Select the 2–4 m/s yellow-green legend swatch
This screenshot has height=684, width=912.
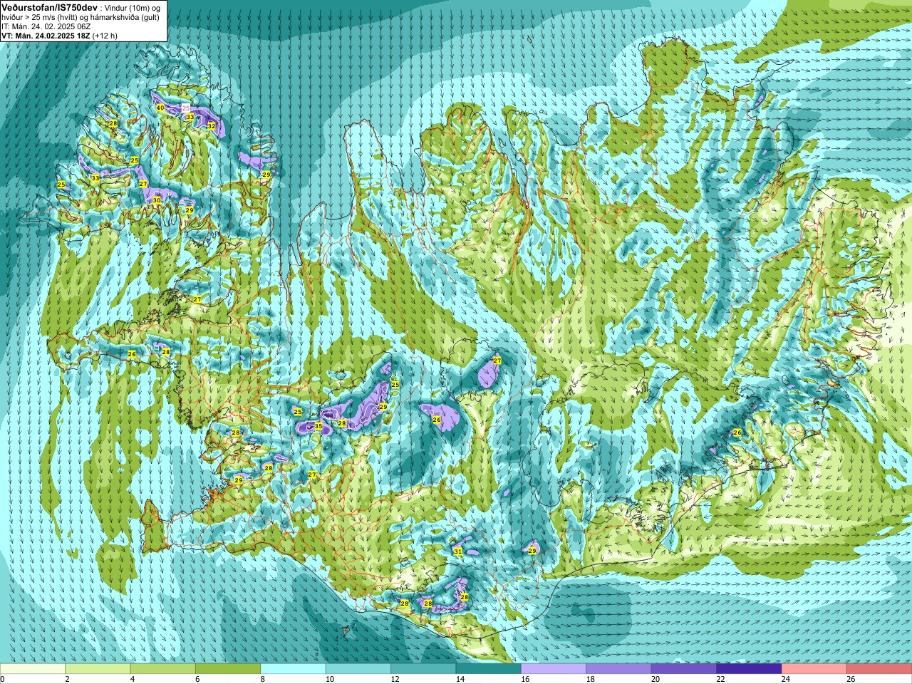[98, 669]
